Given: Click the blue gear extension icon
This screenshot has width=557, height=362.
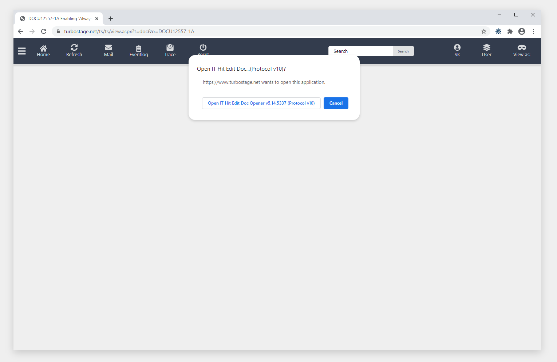Looking at the screenshot, I should (498, 31).
